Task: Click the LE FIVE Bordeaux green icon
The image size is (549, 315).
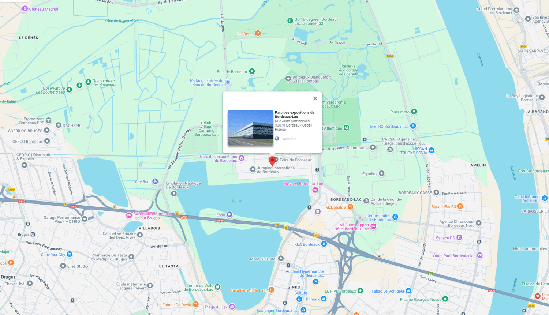Action: pos(361,291)
